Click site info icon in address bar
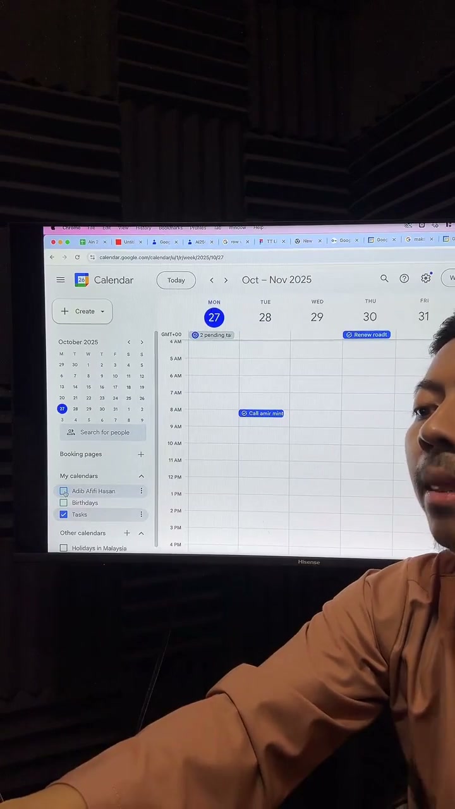The width and height of the screenshot is (455, 809). click(x=92, y=257)
